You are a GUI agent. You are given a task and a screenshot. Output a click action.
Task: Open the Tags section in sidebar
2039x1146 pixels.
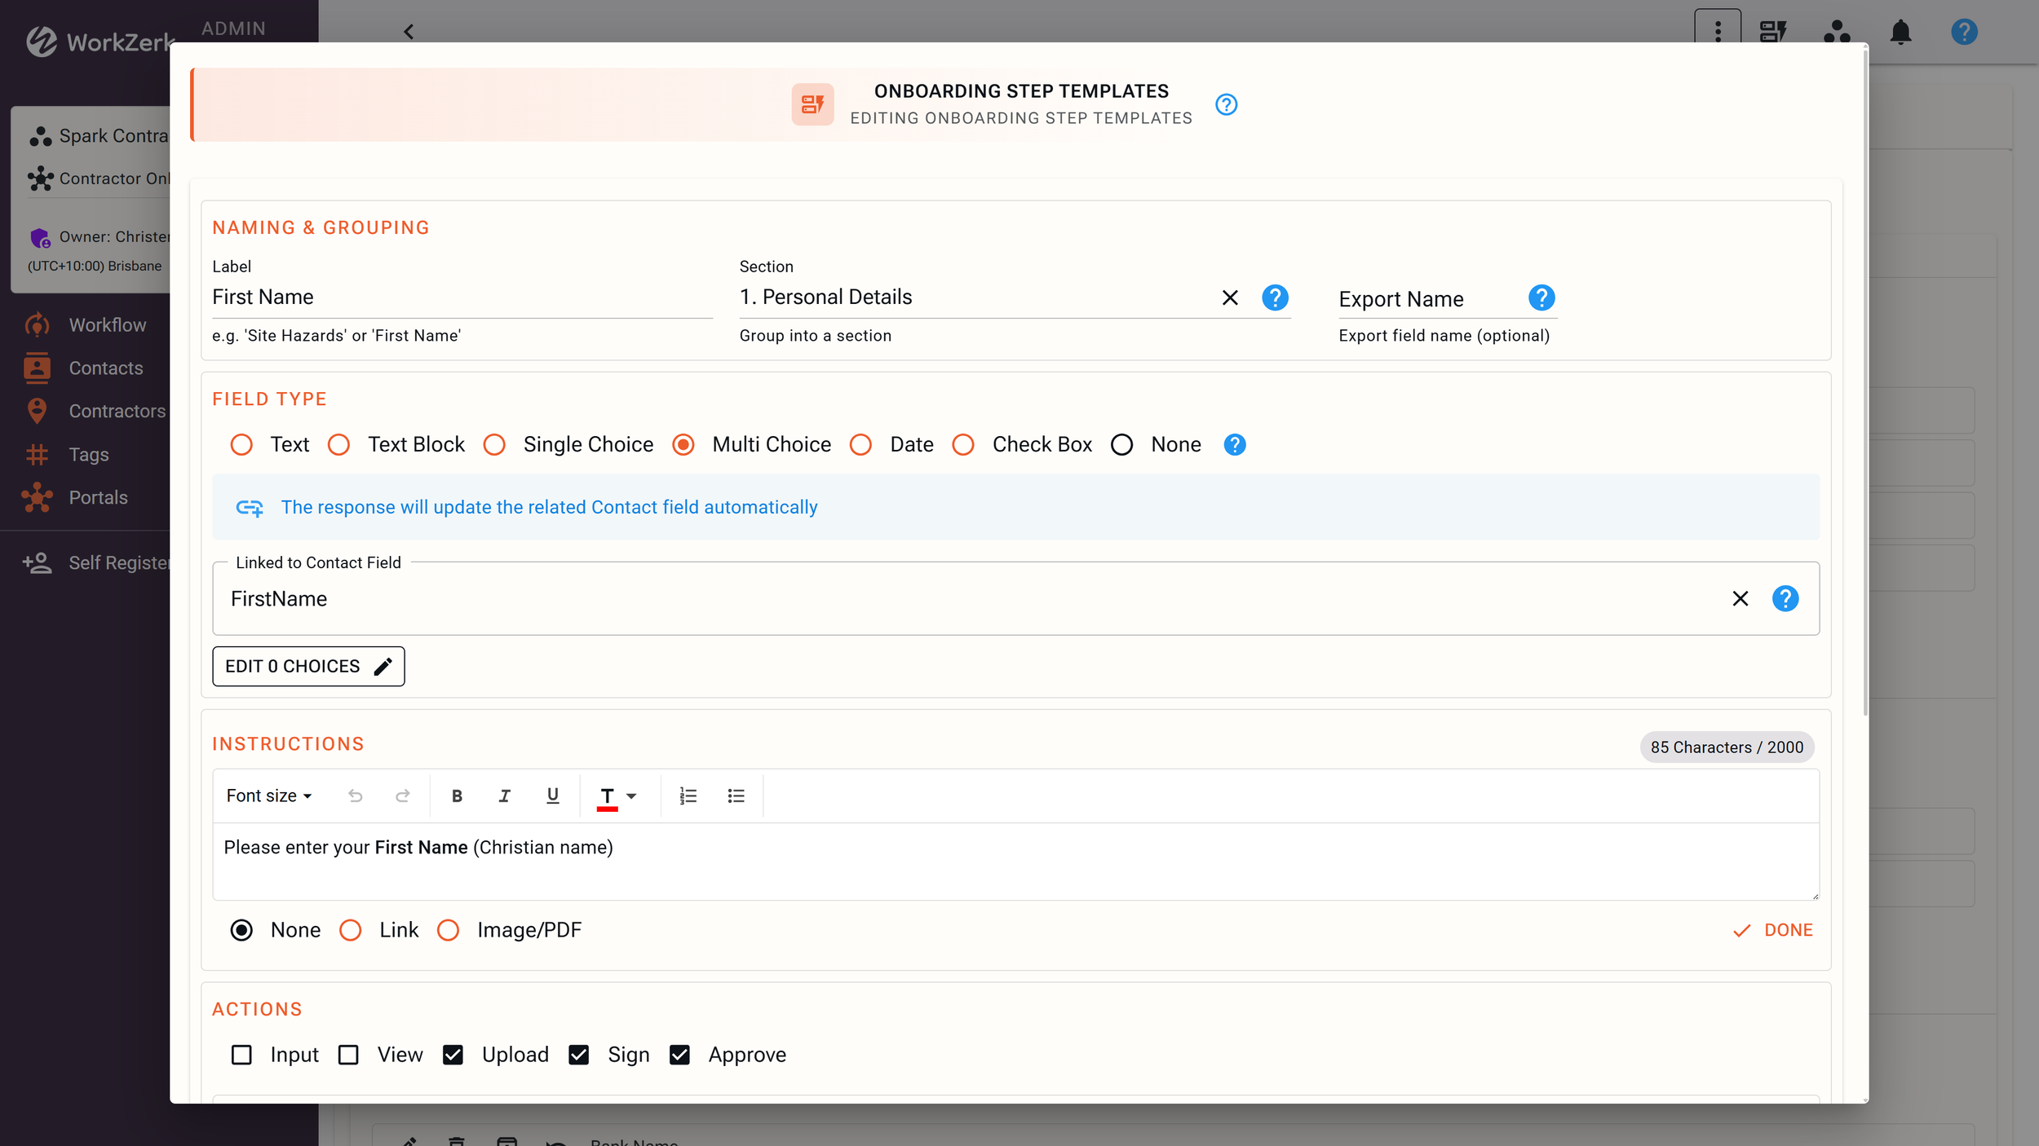coord(88,454)
